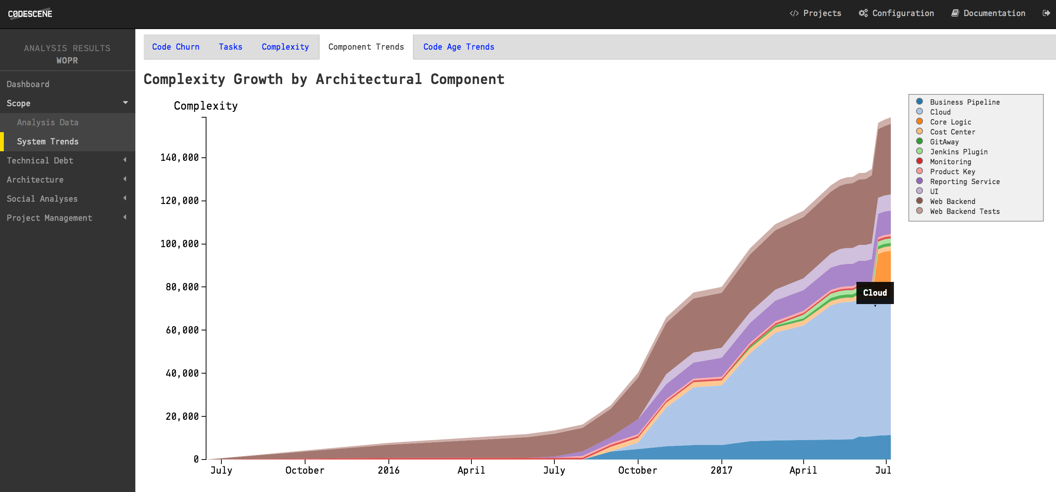Screen dimensions: 1056x492
Task: Collapse the Scope sidebar section
Action: pyautogui.click(x=125, y=103)
